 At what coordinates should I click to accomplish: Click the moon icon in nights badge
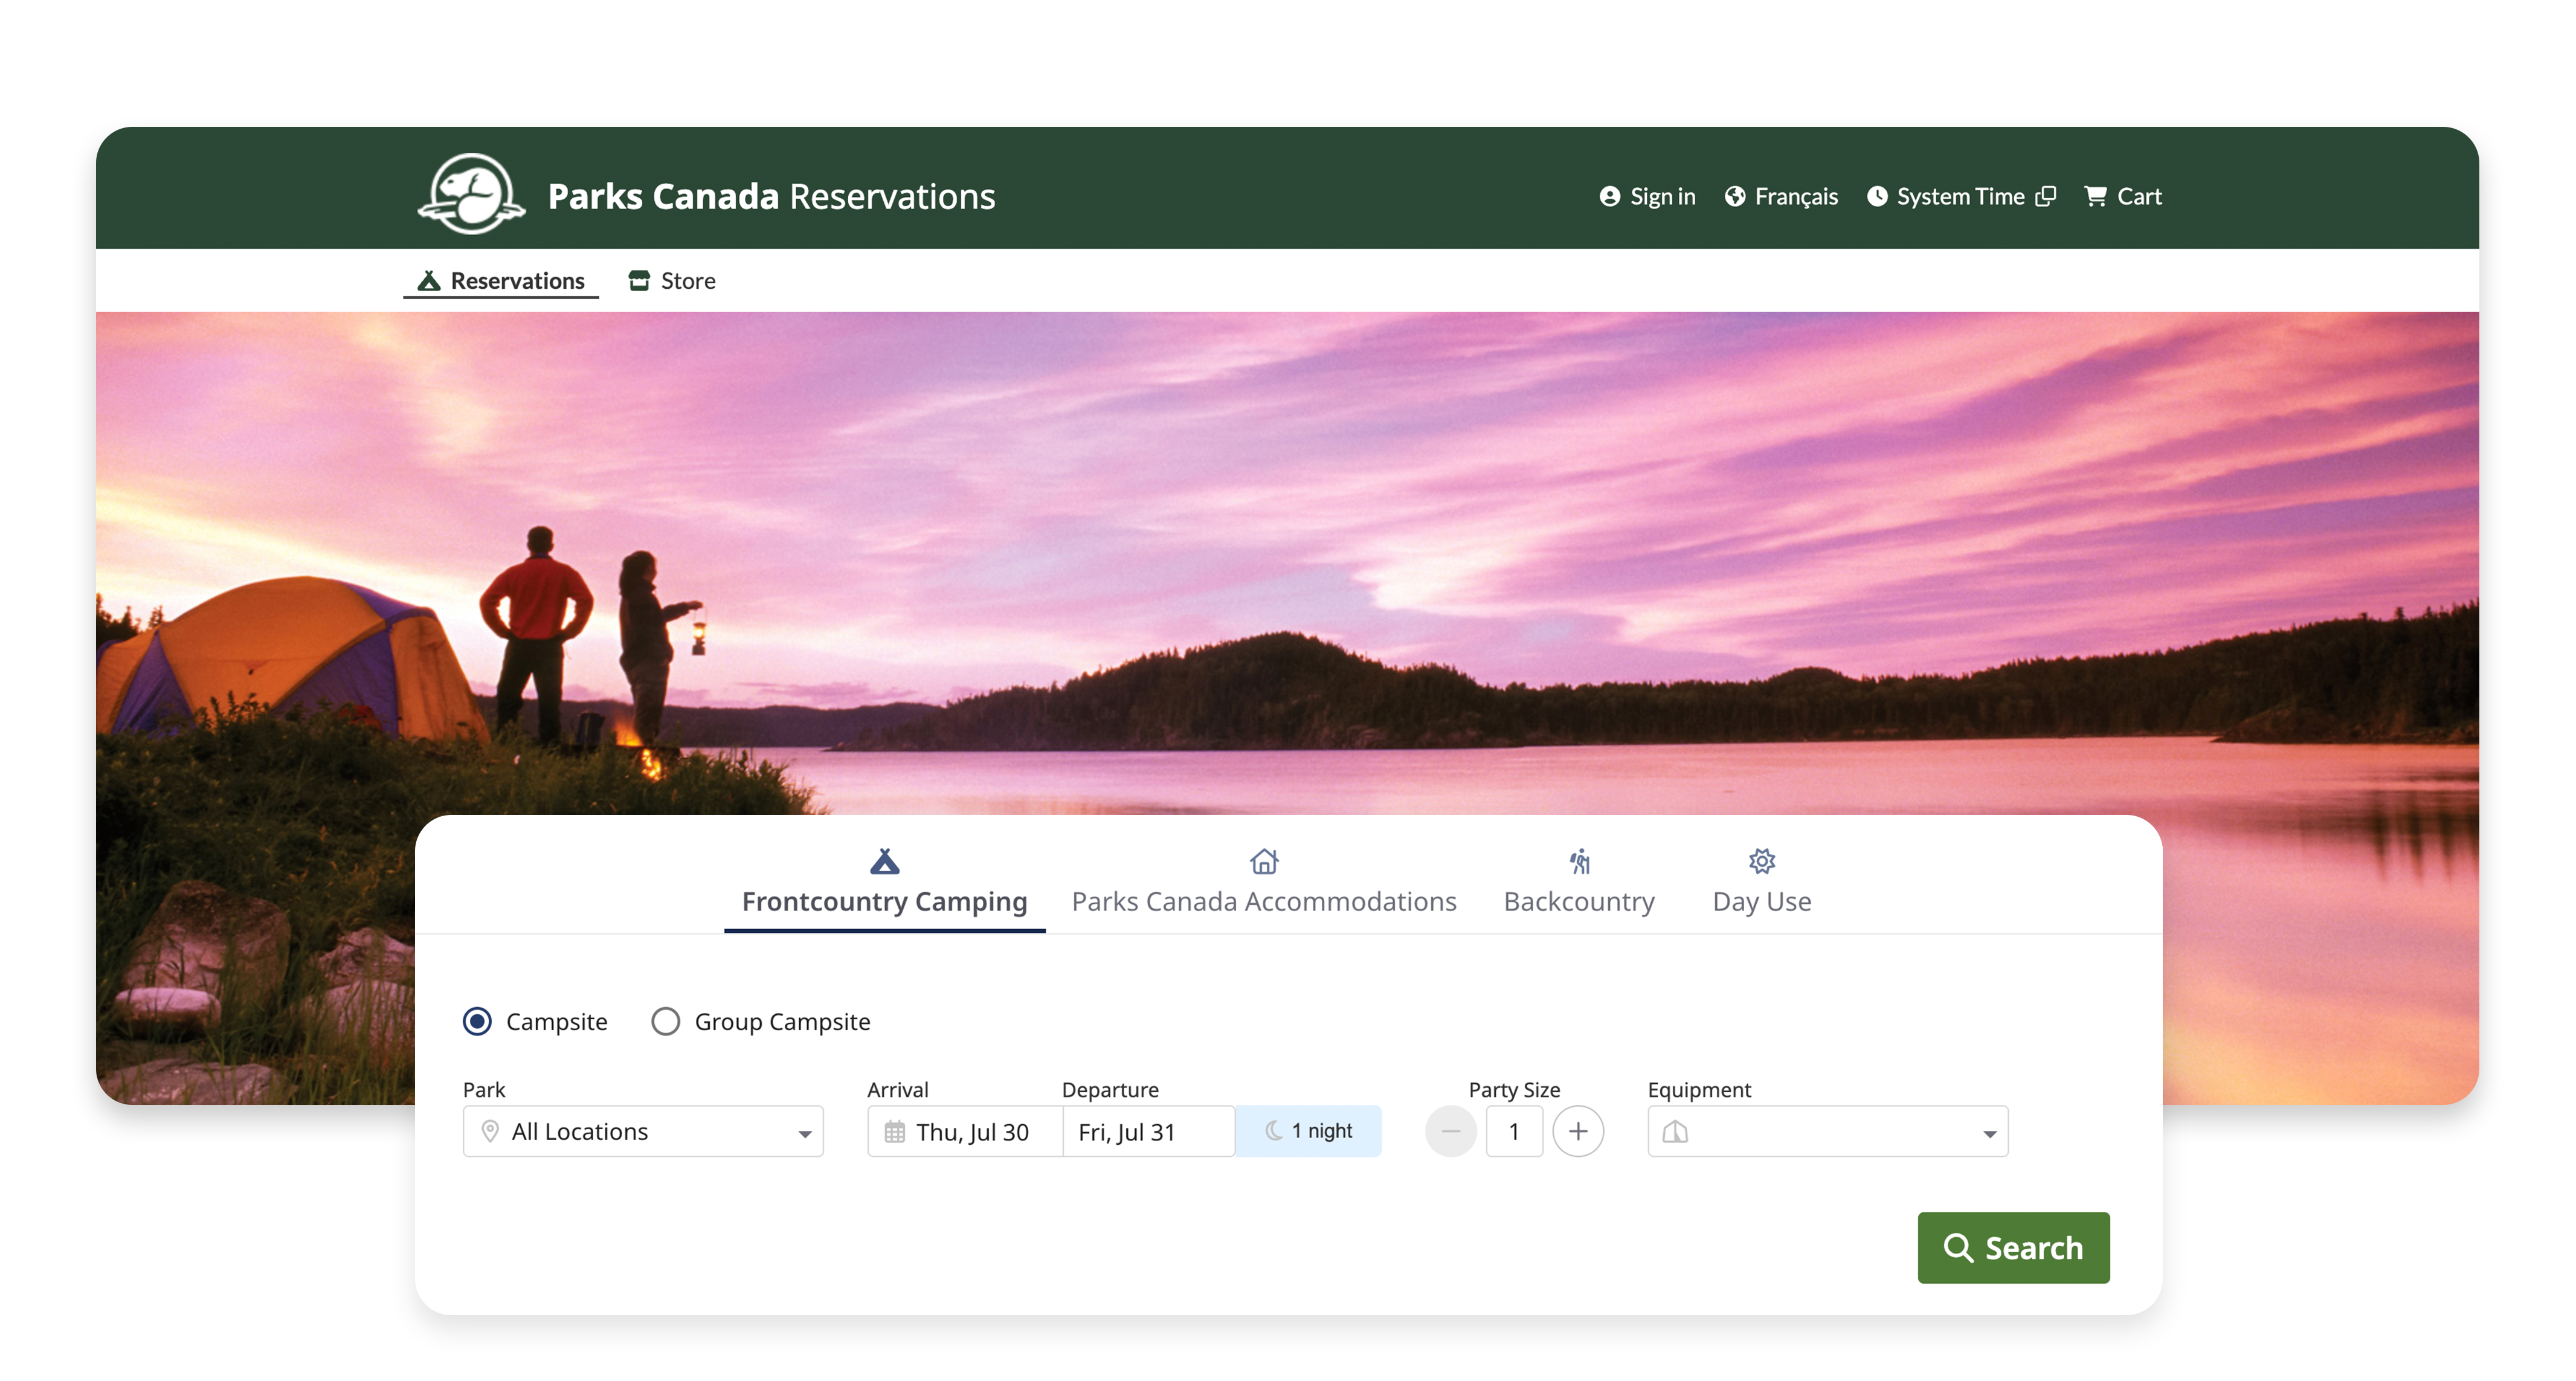point(1273,1130)
